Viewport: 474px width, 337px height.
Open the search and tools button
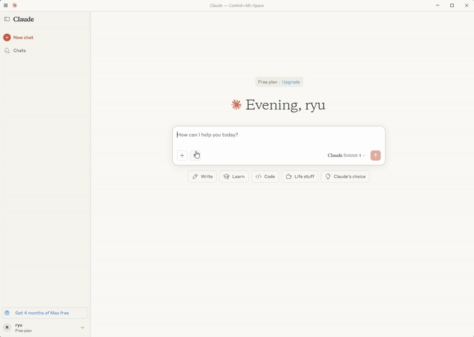[x=196, y=155]
